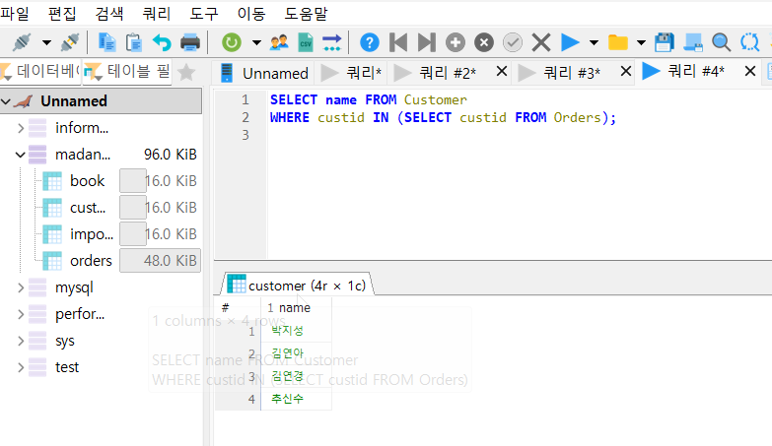
Task: Click the magnifier search icon
Action: coord(722,42)
